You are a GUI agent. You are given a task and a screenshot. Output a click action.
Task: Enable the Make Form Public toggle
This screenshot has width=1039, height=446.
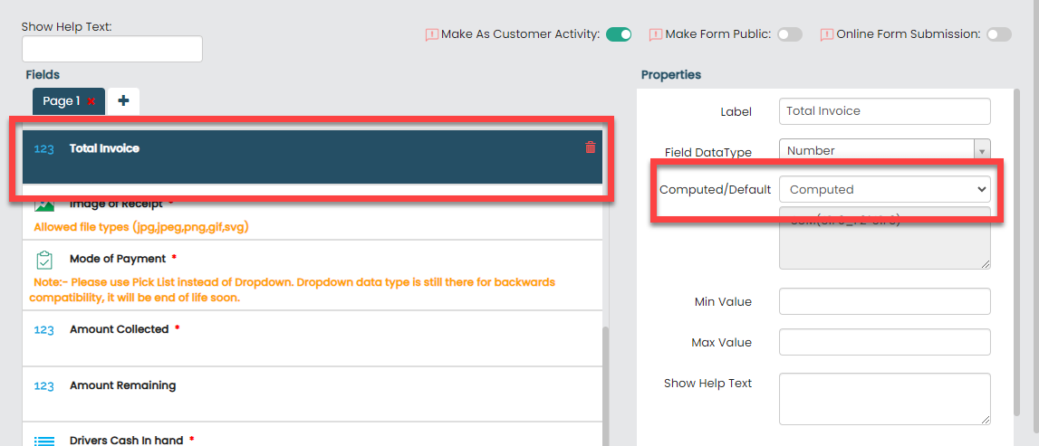tap(789, 34)
